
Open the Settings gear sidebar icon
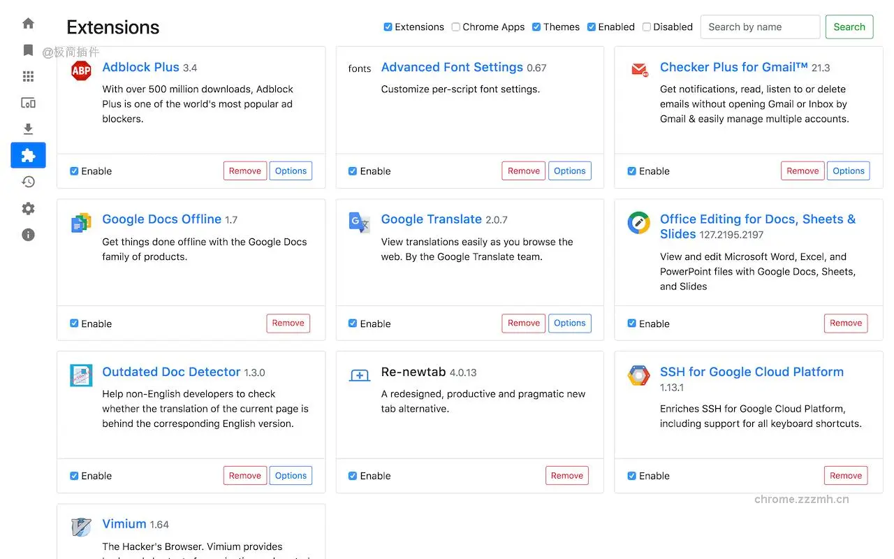click(28, 208)
